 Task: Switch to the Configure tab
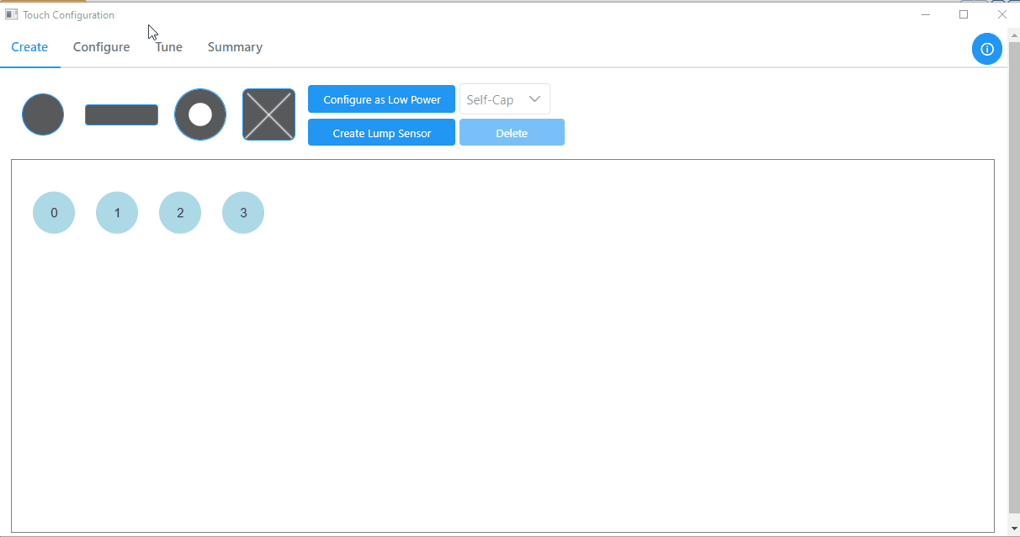[x=101, y=47]
